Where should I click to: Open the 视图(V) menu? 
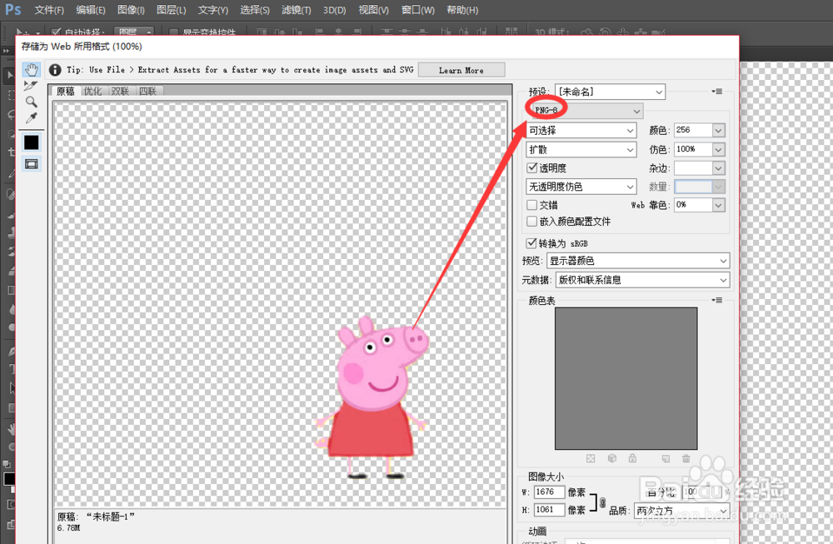coord(373,10)
